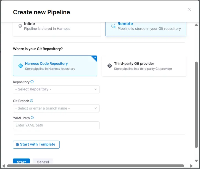Choose Third-party Git provider option
The width and height of the screenshot is (200, 169).
coord(144,66)
